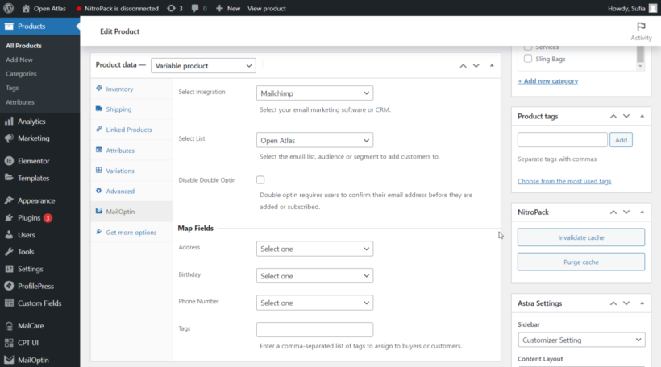Open the Address field mapping dropdown
Viewport: 661px width, 367px height.
[314, 249]
